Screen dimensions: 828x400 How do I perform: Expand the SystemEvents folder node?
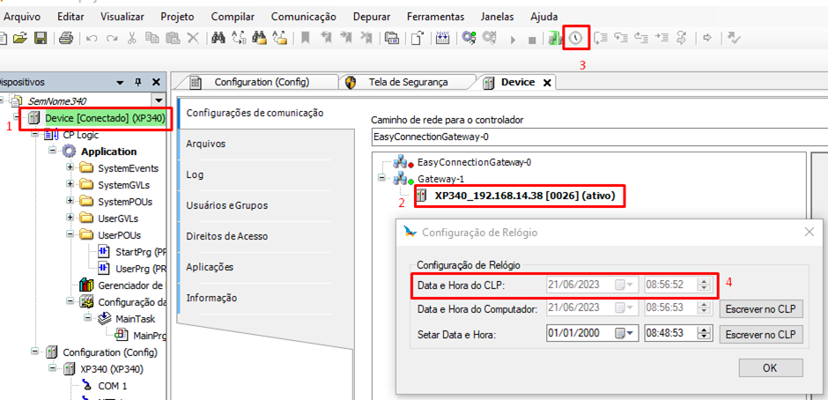[x=71, y=168]
